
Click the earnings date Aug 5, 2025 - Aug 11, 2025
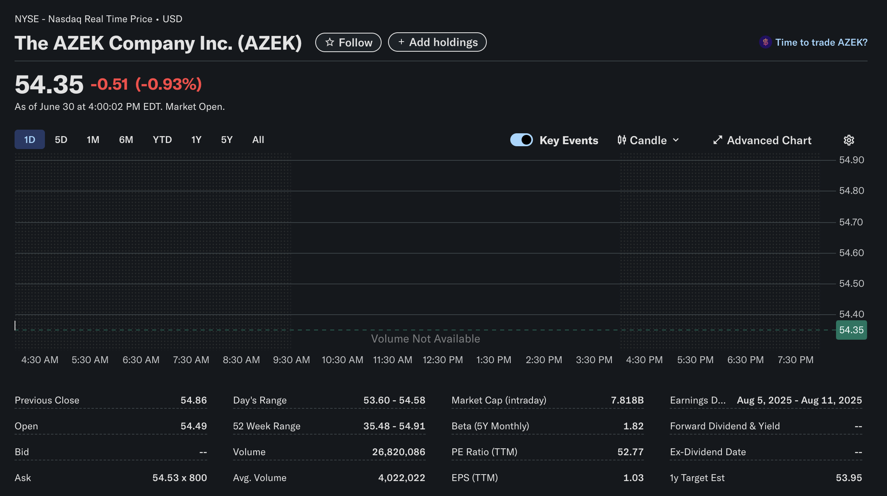(799, 400)
